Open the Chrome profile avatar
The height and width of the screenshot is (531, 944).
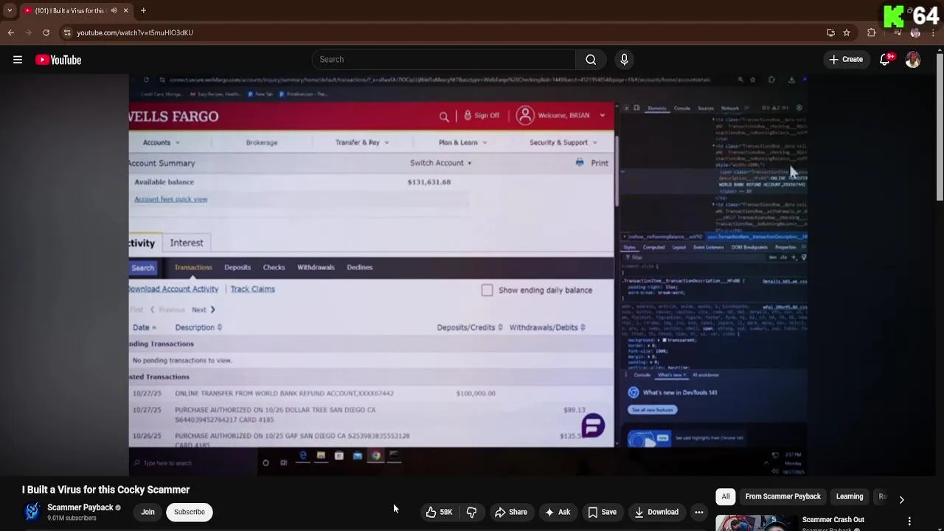coord(915,32)
